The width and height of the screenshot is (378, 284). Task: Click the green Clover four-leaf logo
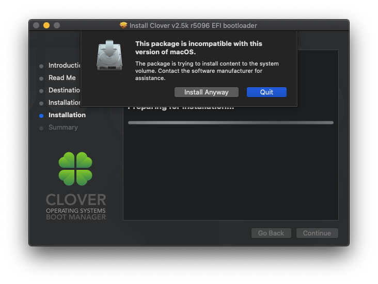point(75,169)
